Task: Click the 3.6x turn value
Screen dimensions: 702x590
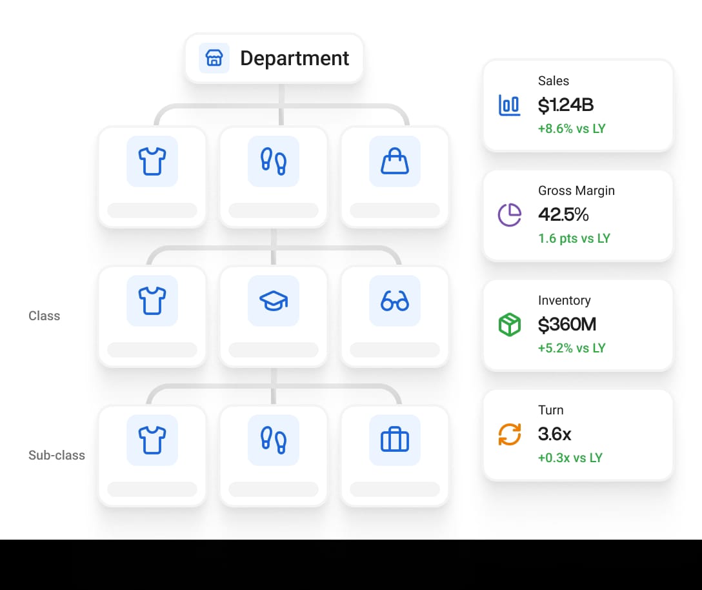Action: pos(555,434)
